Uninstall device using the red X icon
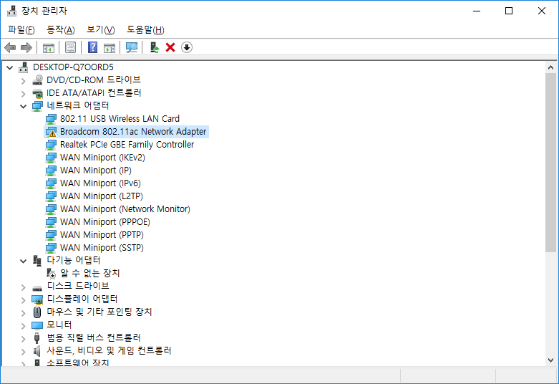The image size is (559, 384). tap(170, 47)
